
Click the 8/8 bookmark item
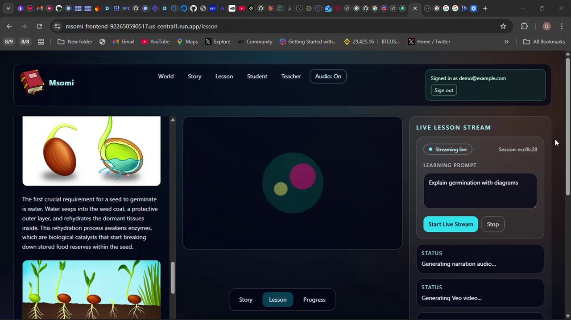(25, 41)
